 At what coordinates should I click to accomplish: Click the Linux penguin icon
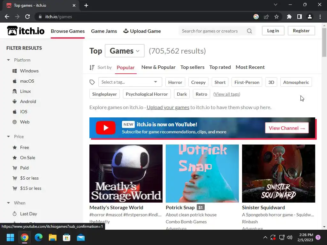click(x=15, y=91)
